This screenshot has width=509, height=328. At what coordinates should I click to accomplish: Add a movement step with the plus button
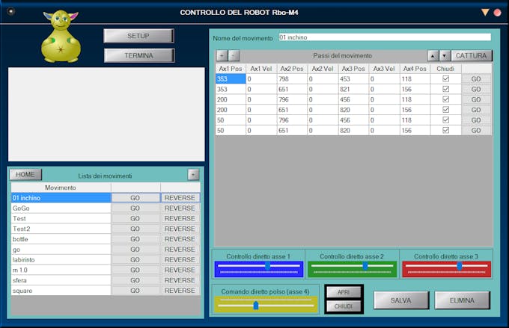click(222, 55)
